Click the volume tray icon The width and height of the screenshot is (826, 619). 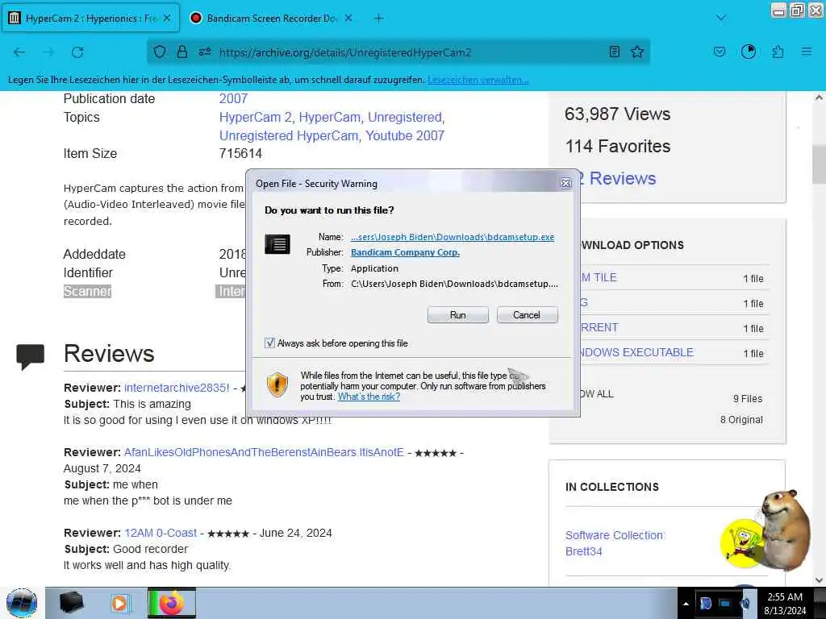[745, 603]
